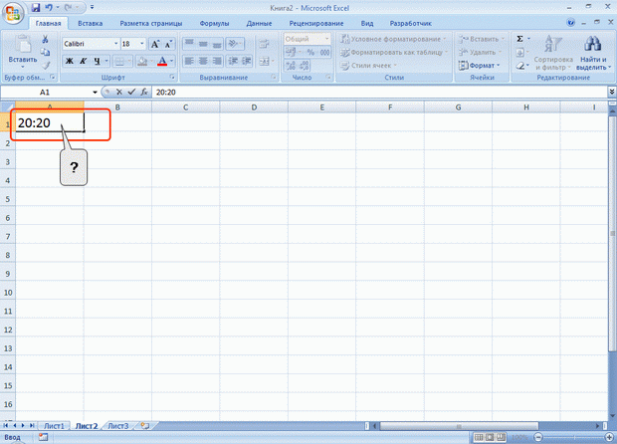Align cell text to the left

click(189, 61)
